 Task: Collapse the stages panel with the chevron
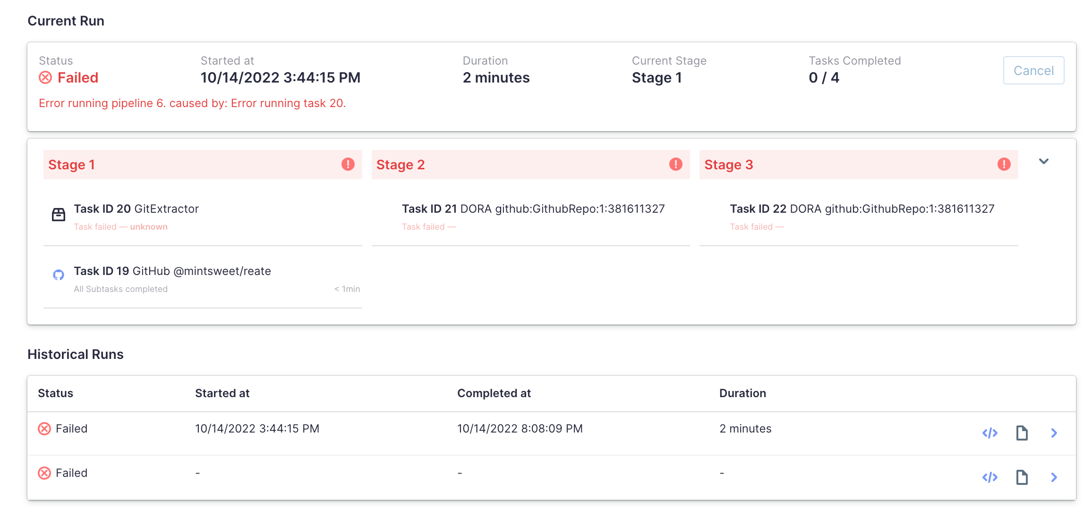(x=1044, y=161)
